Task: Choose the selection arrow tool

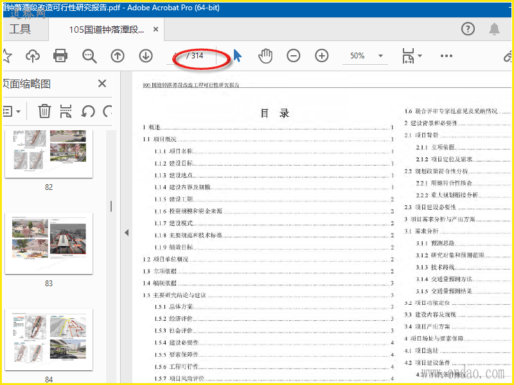Action: [237, 56]
